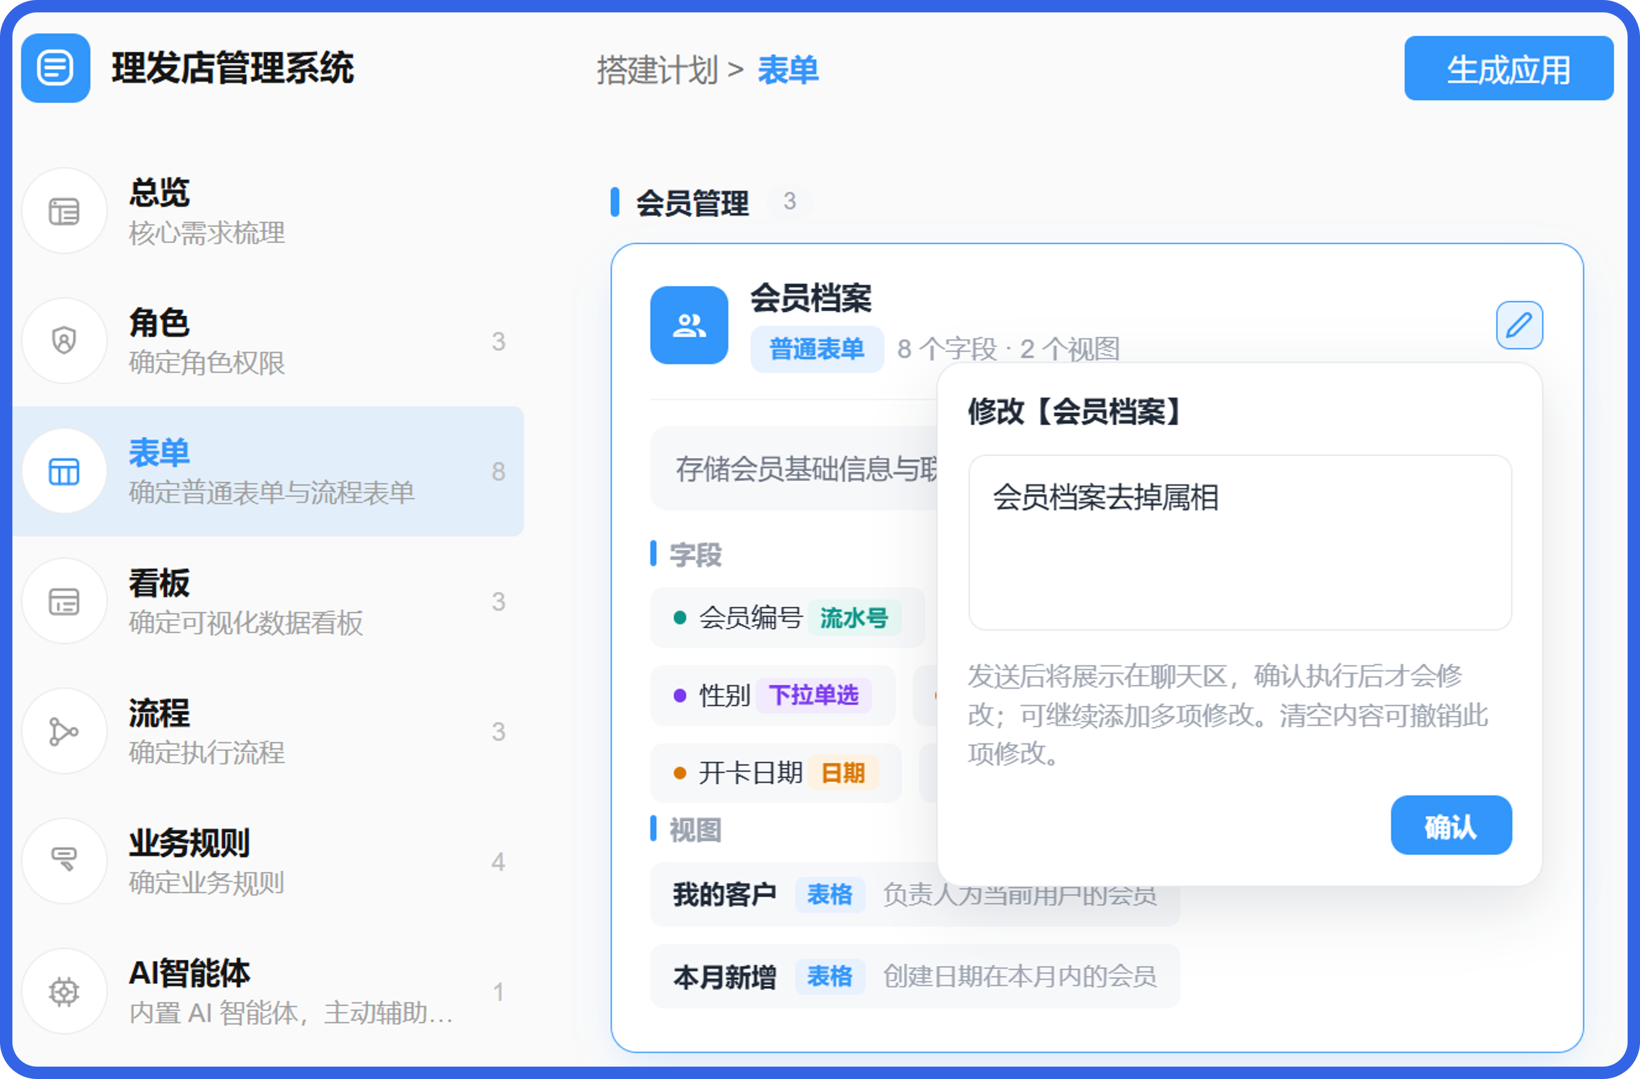Click the 流水号 type tag
Image resolution: width=1640 pixels, height=1079 pixels.
click(x=854, y=618)
